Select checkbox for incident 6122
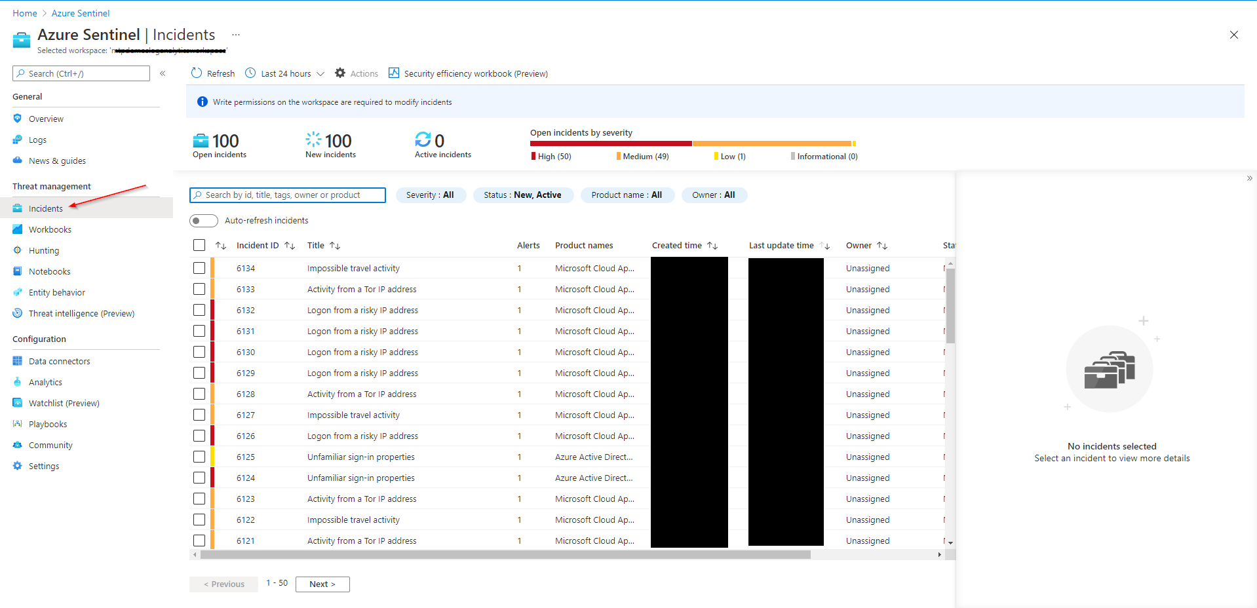This screenshot has height=608, width=1257. pyautogui.click(x=199, y=520)
